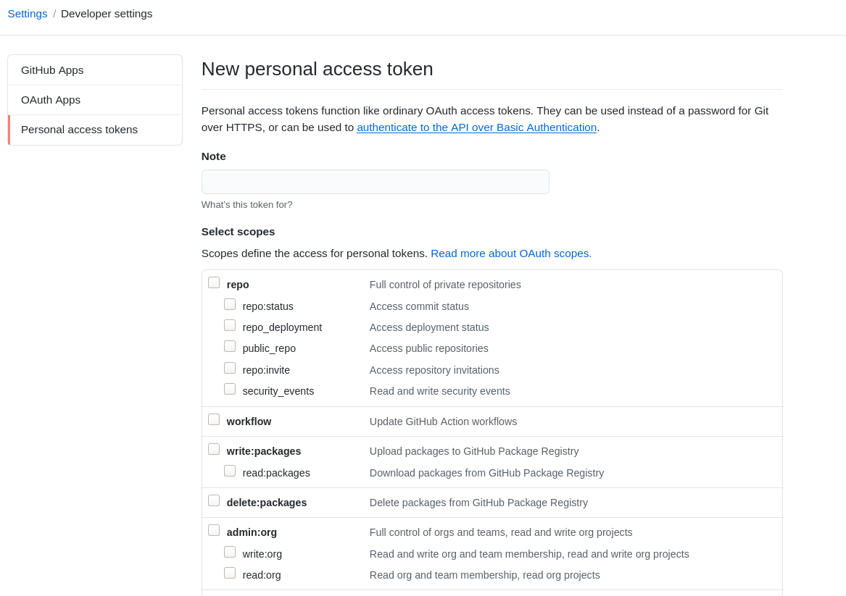
Task: Toggle the workflow scope checkbox
Action: (214, 419)
